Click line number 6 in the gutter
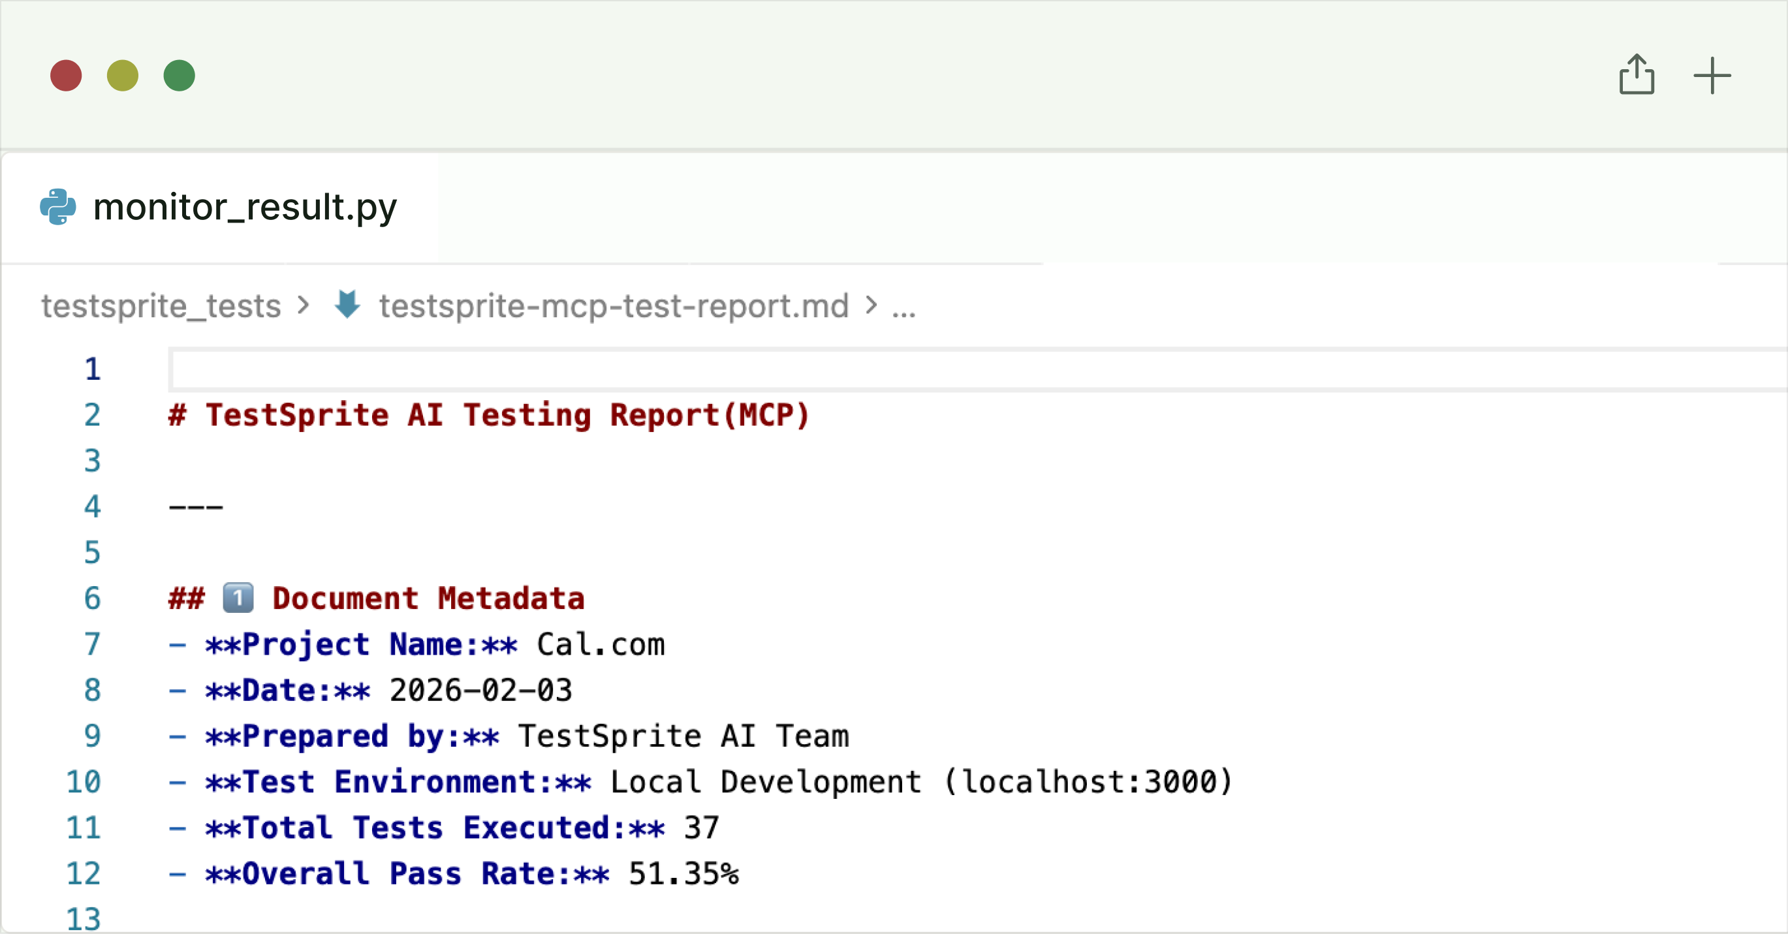The image size is (1788, 934). coord(92,598)
